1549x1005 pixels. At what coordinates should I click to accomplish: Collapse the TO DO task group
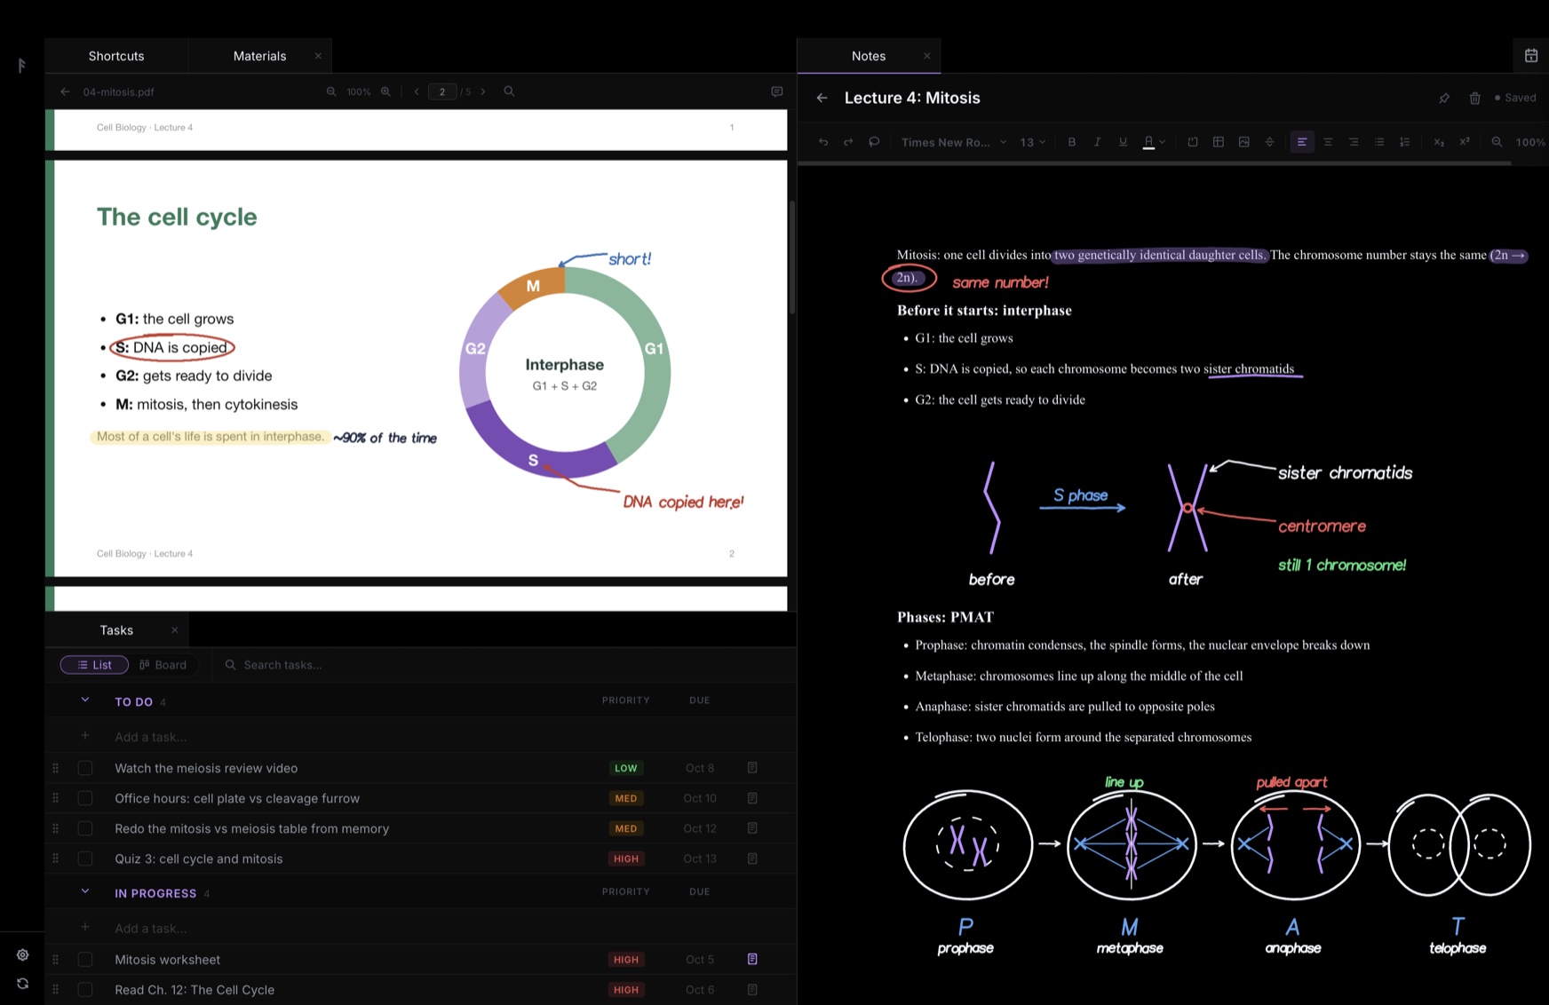pyautogui.click(x=85, y=700)
